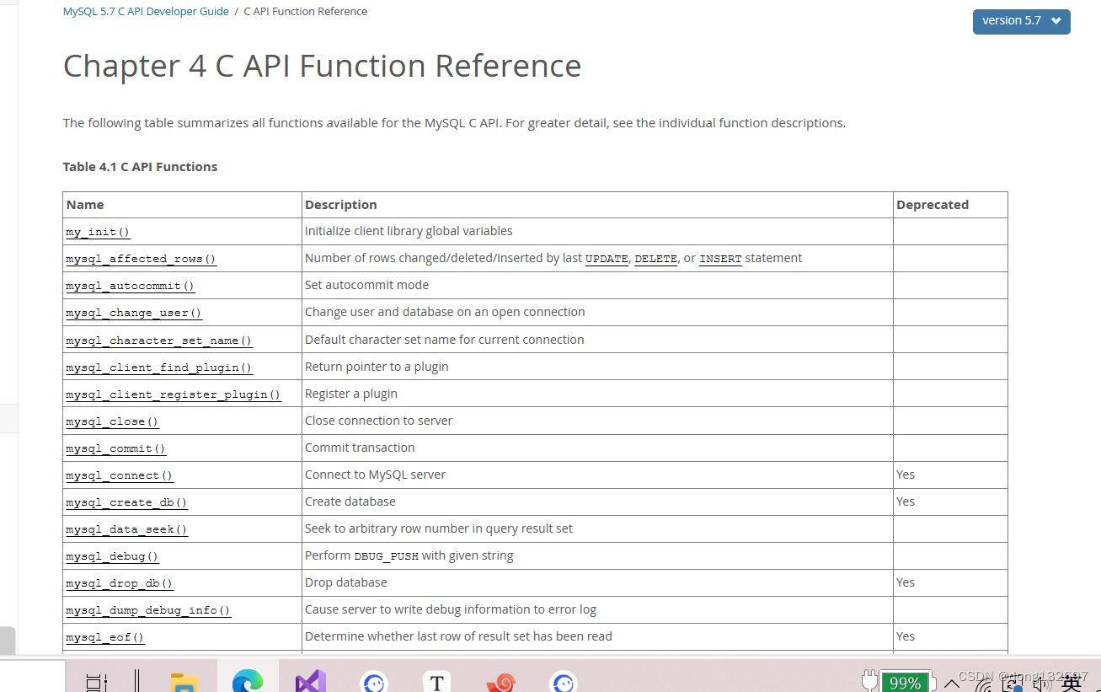Switch to Microsoft Edge in taskbar

pyautogui.click(x=248, y=681)
